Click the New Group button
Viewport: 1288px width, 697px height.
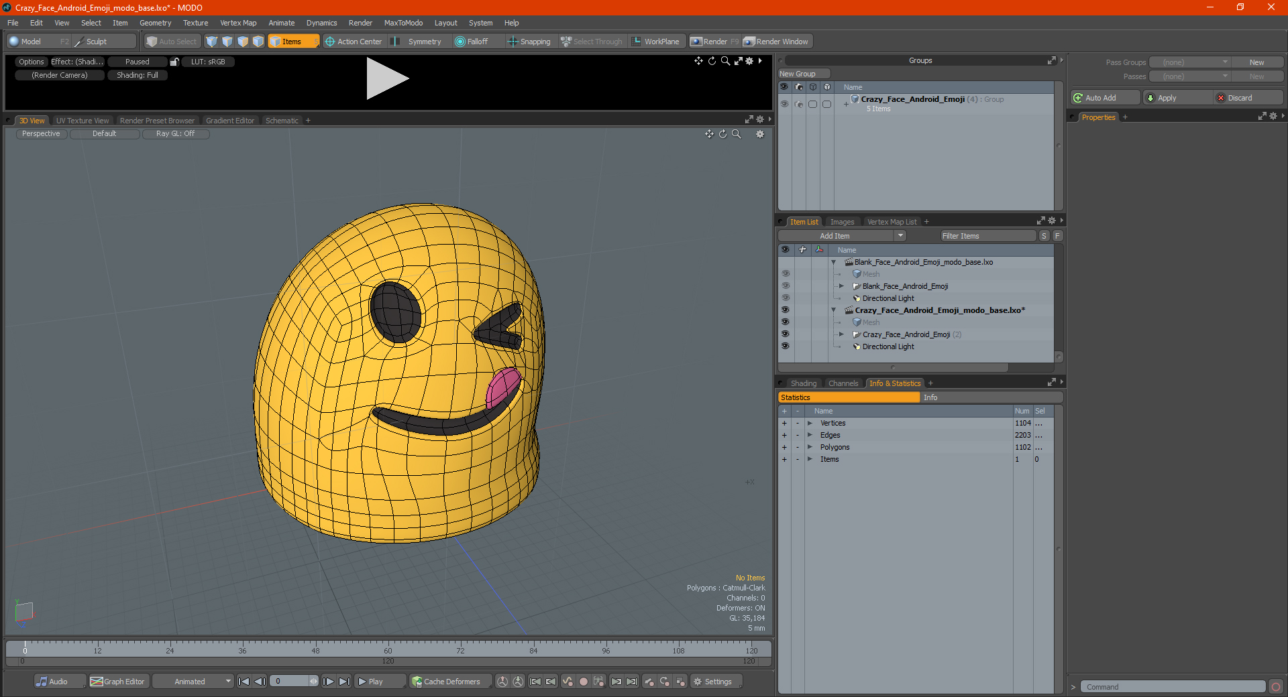[x=804, y=74]
